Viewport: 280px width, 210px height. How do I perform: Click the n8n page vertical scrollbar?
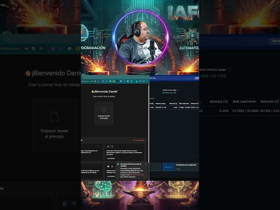(x=149, y=123)
